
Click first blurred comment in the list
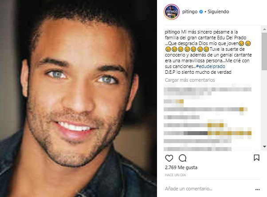[208, 91]
